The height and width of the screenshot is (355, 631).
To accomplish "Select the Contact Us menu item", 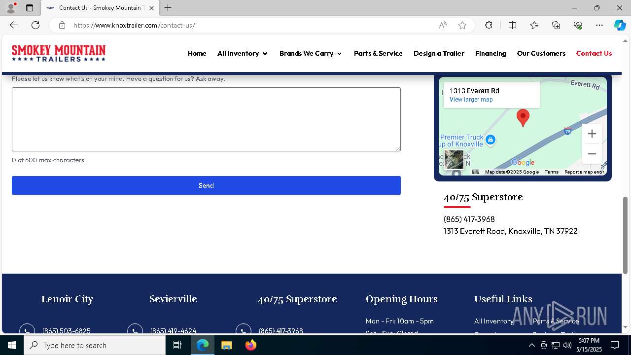I will pos(594,53).
